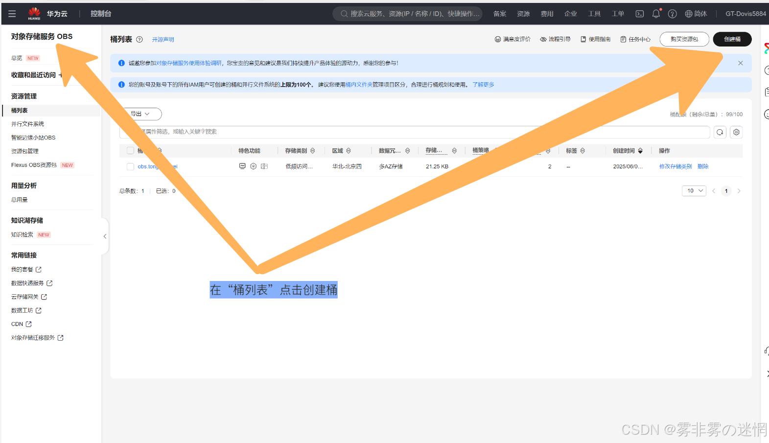Open the notifications bell
This screenshot has width=769, height=443.
(x=656, y=14)
